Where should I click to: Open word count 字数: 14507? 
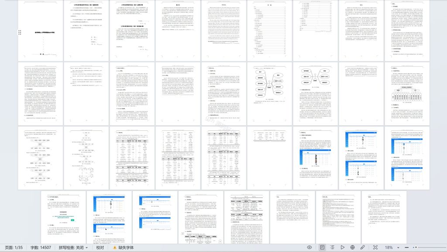click(x=41, y=247)
